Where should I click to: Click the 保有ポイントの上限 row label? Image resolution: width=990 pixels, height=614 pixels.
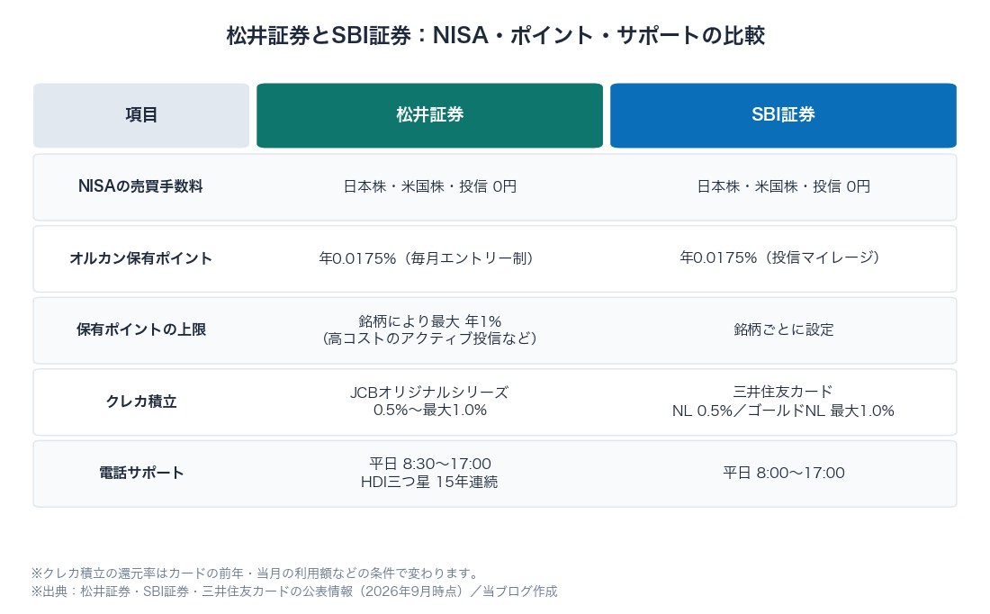140,330
